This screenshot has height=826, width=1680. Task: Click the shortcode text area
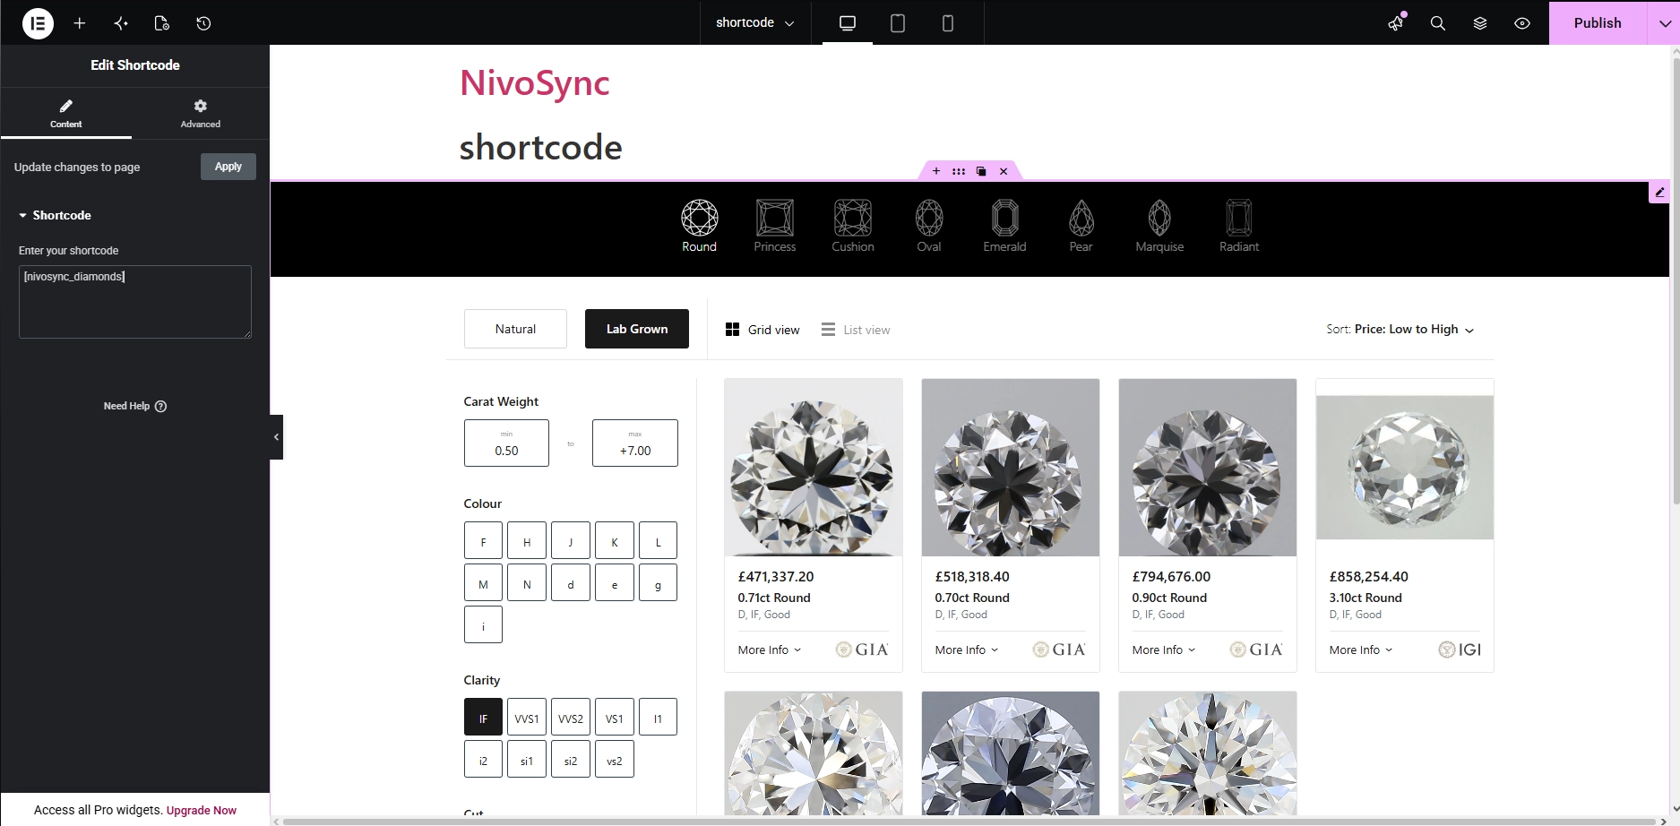pyautogui.click(x=135, y=302)
